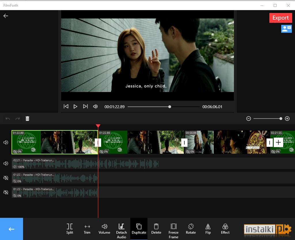This screenshot has width=295, height=240.
Task: Open transition between first two clips
Action: [98, 142]
